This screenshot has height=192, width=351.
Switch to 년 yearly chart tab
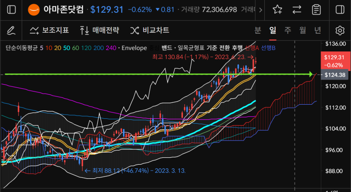tap(318, 30)
